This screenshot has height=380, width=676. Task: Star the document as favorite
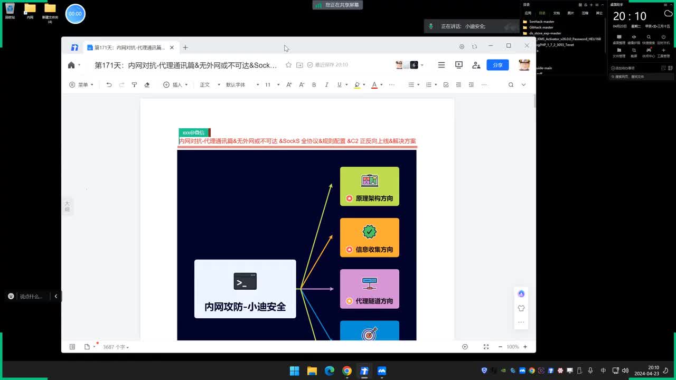[288, 65]
